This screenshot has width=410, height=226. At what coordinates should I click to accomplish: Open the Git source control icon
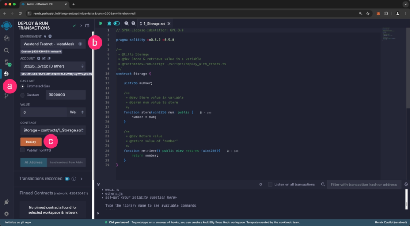[x=6, y=96]
